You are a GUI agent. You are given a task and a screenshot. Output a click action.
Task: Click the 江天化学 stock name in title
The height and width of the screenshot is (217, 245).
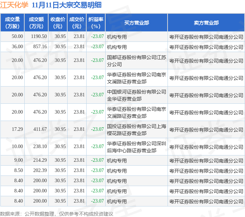click(x=14, y=5)
